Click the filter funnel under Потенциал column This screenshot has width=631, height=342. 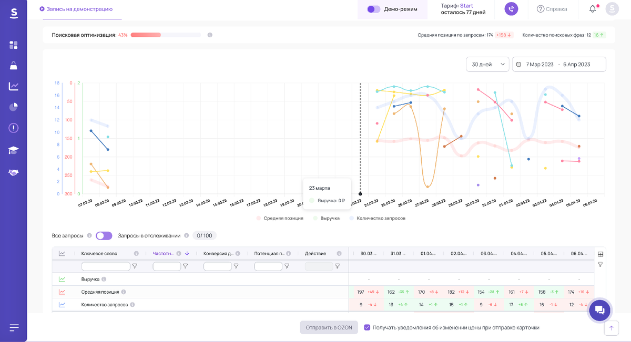tap(287, 266)
